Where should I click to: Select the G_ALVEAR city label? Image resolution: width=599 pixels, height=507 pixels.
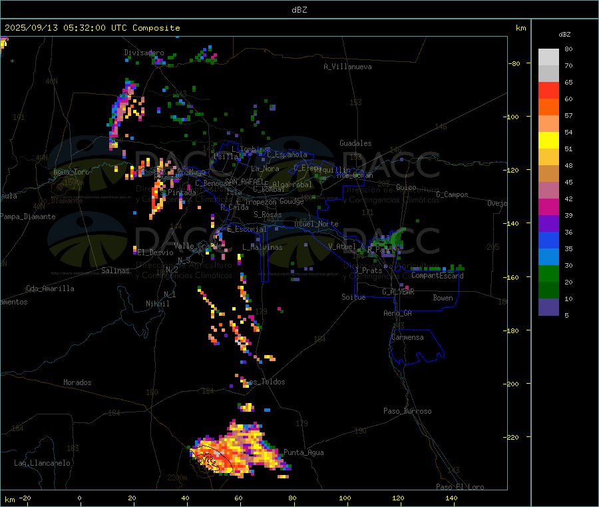(398, 292)
